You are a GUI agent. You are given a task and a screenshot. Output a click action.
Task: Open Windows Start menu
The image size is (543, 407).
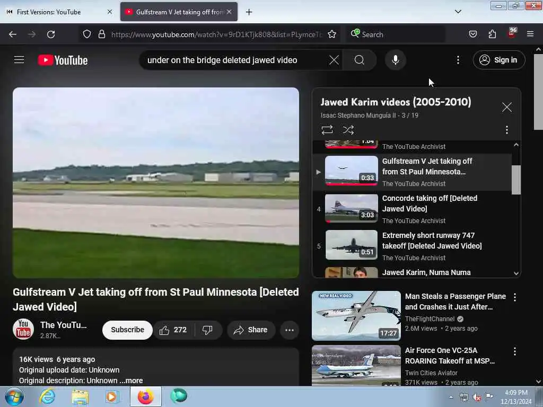click(14, 396)
